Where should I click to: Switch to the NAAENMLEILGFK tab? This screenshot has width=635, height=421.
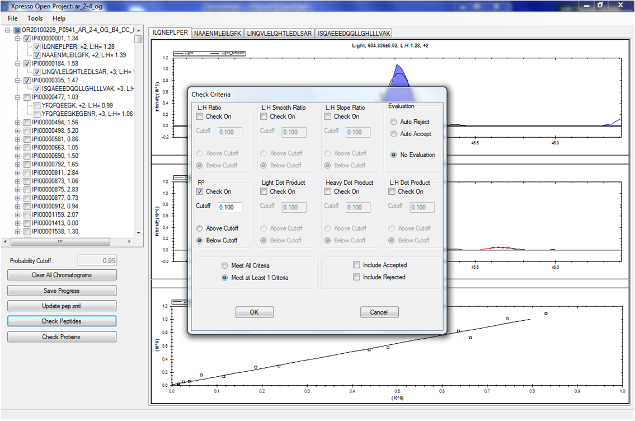[x=218, y=34]
